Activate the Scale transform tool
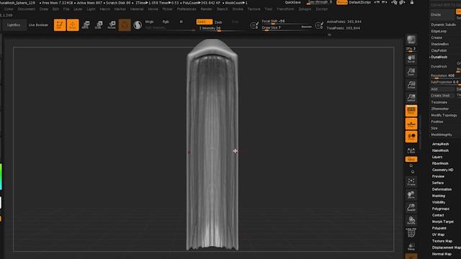This screenshot has height=259, width=461. pos(99,25)
